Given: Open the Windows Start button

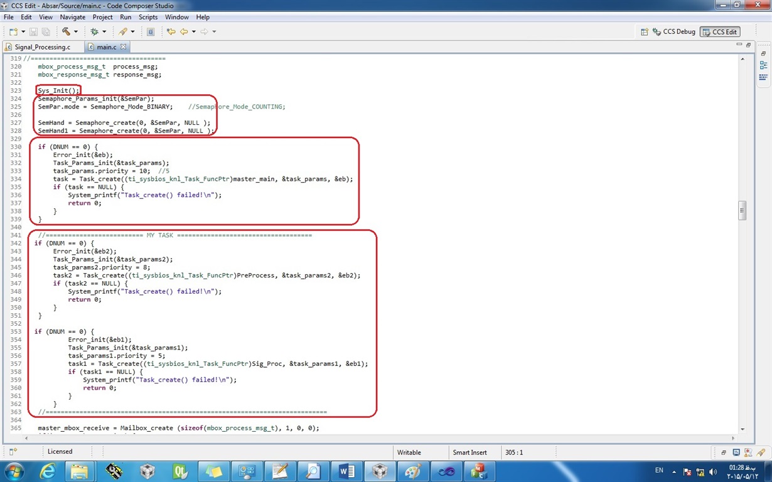Looking at the screenshot, I should pyautogui.click(x=14, y=471).
